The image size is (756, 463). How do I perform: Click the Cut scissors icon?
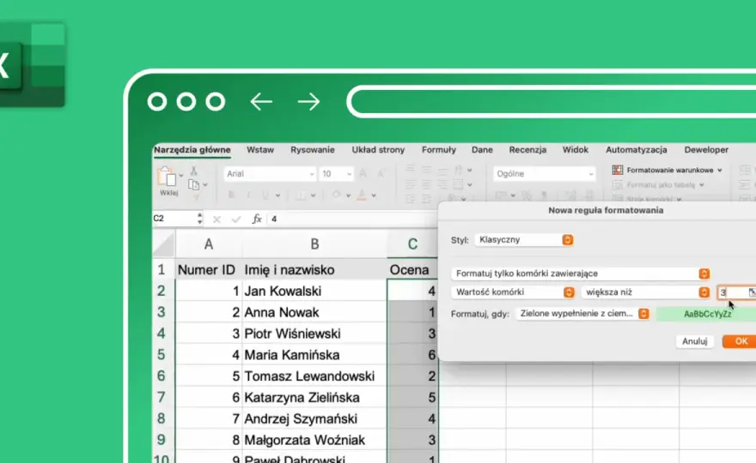point(194,171)
